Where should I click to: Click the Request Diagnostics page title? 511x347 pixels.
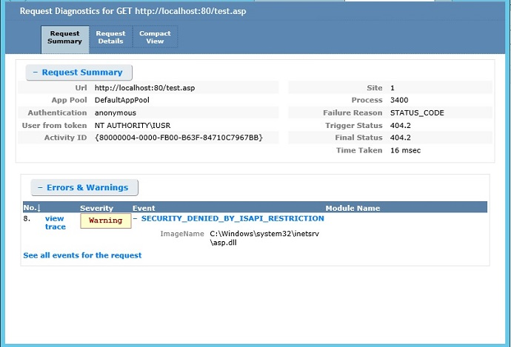tap(133, 11)
